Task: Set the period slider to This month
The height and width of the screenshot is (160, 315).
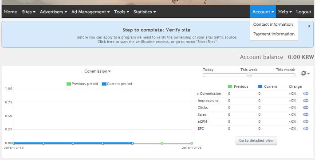Action: (285, 70)
